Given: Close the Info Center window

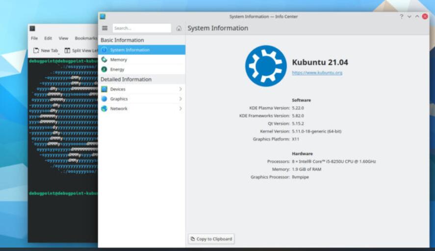Looking at the screenshot, I should pos(425,16).
